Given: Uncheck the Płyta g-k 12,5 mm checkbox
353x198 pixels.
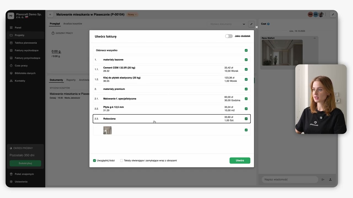Looking at the screenshot, I should click(x=246, y=109).
